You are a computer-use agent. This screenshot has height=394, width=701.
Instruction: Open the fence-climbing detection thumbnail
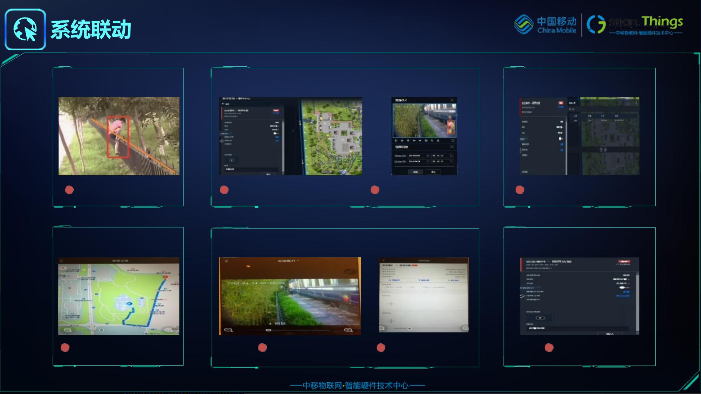click(x=119, y=136)
